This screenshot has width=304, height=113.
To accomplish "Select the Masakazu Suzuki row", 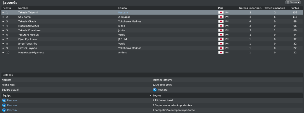I will pyautogui.click(x=152, y=26).
